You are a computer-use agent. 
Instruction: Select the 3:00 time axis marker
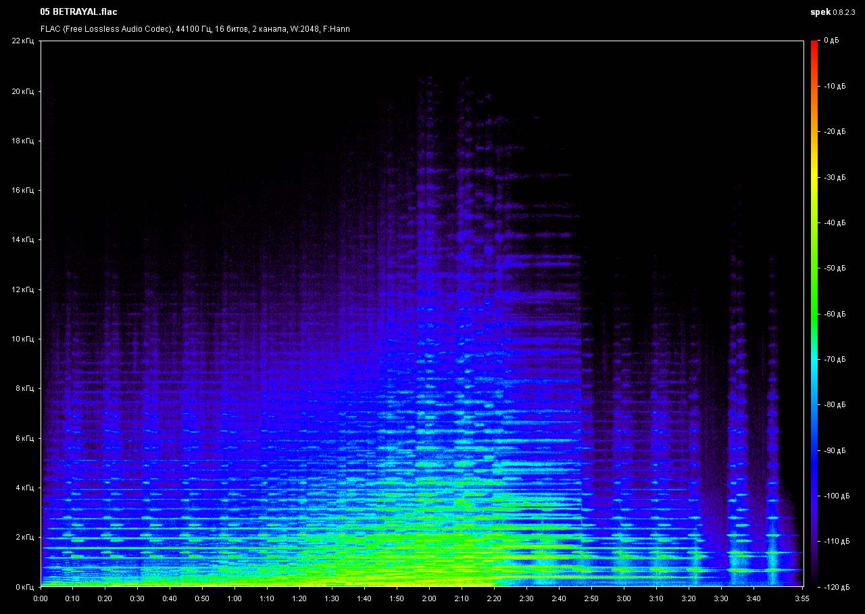(x=623, y=598)
